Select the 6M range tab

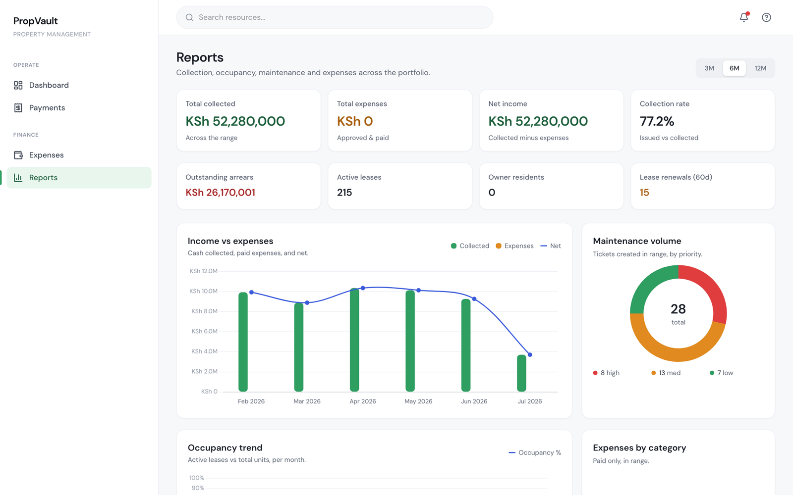coord(734,68)
